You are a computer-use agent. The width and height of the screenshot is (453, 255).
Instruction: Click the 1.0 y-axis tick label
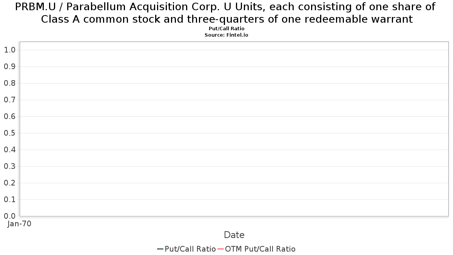click(x=9, y=50)
